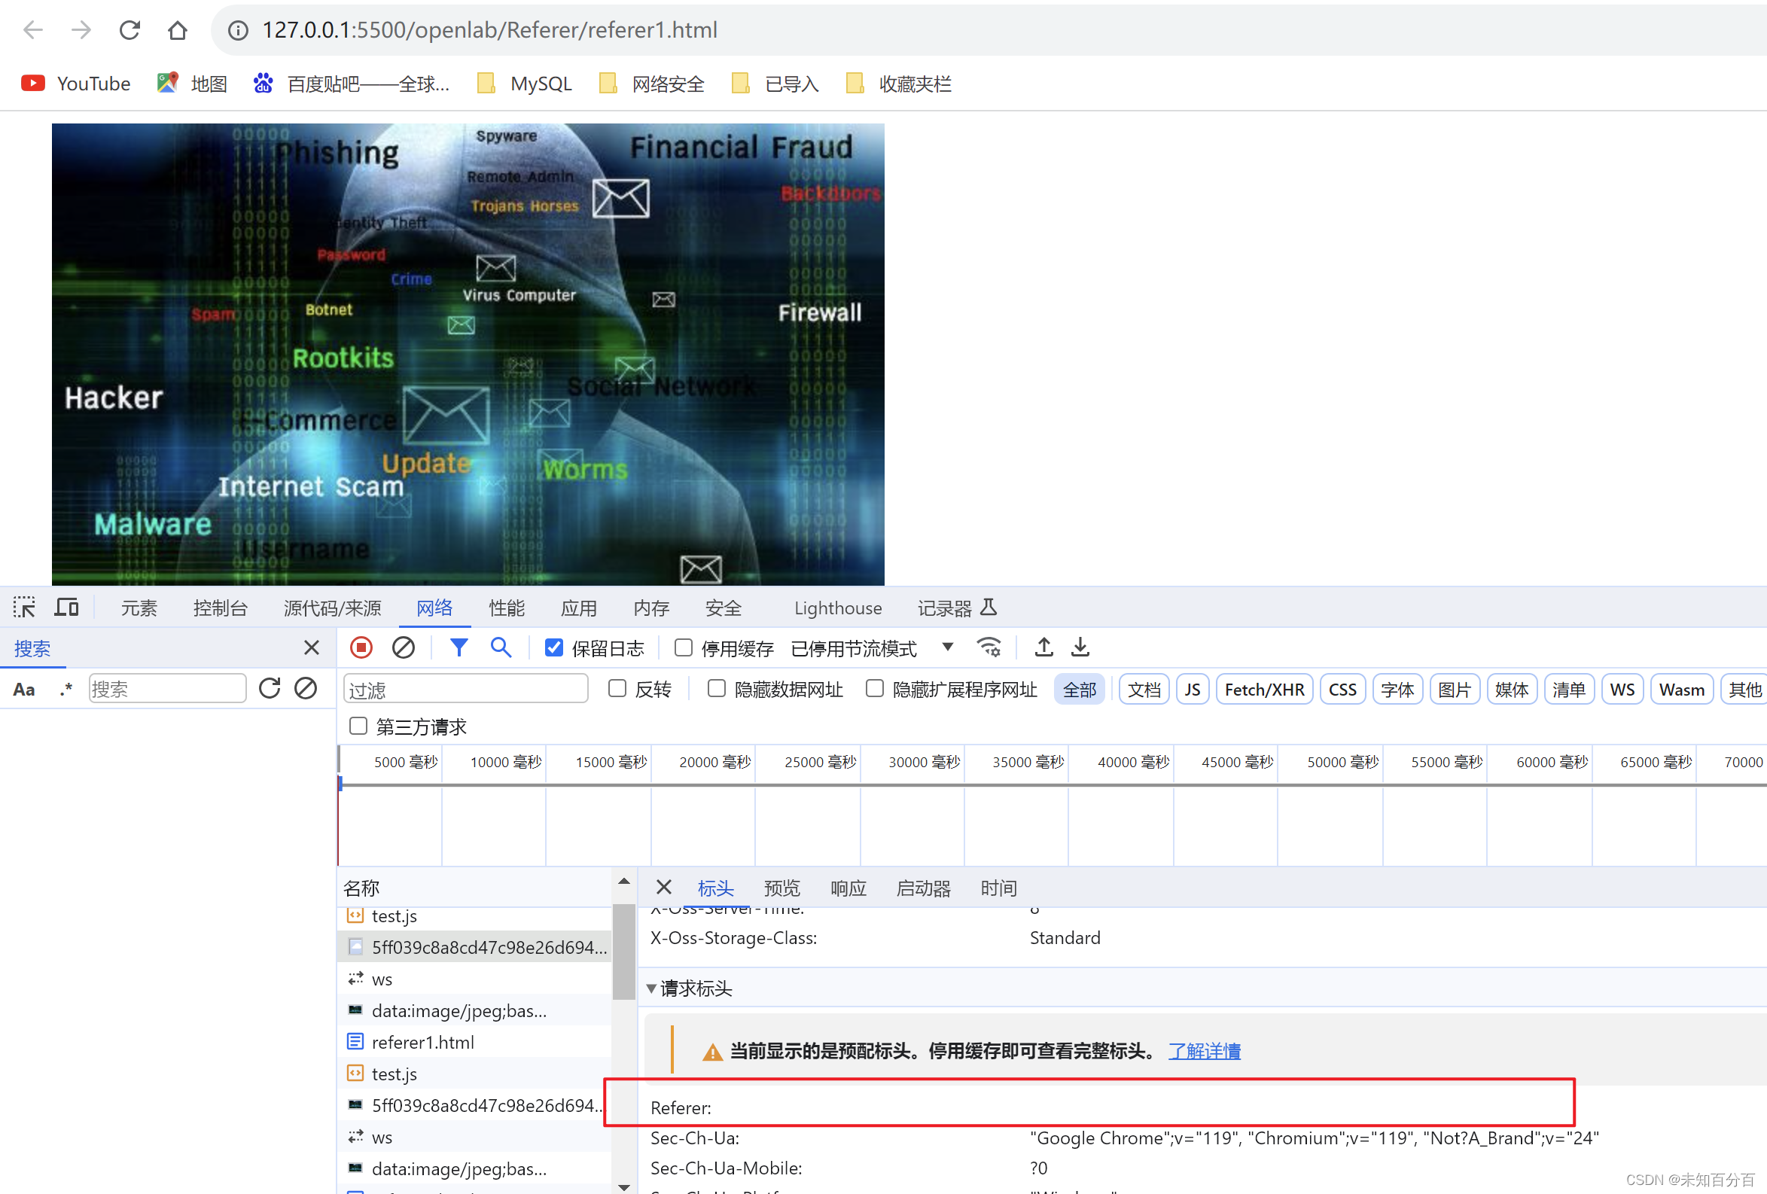
Task: Enable 停用缓存 checkbox
Action: pos(684,647)
